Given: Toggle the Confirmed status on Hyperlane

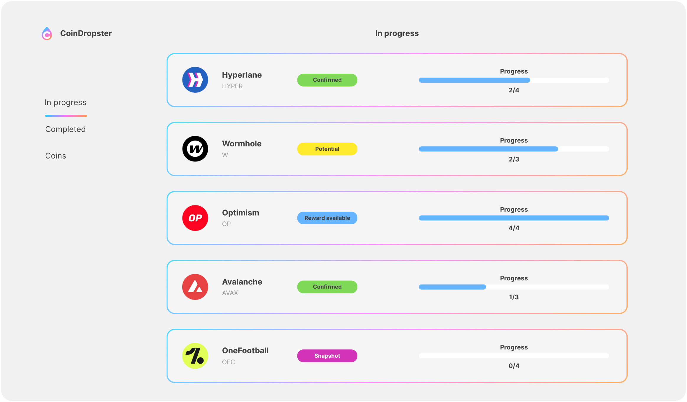Looking at the screenshot, I should point(327,80).
